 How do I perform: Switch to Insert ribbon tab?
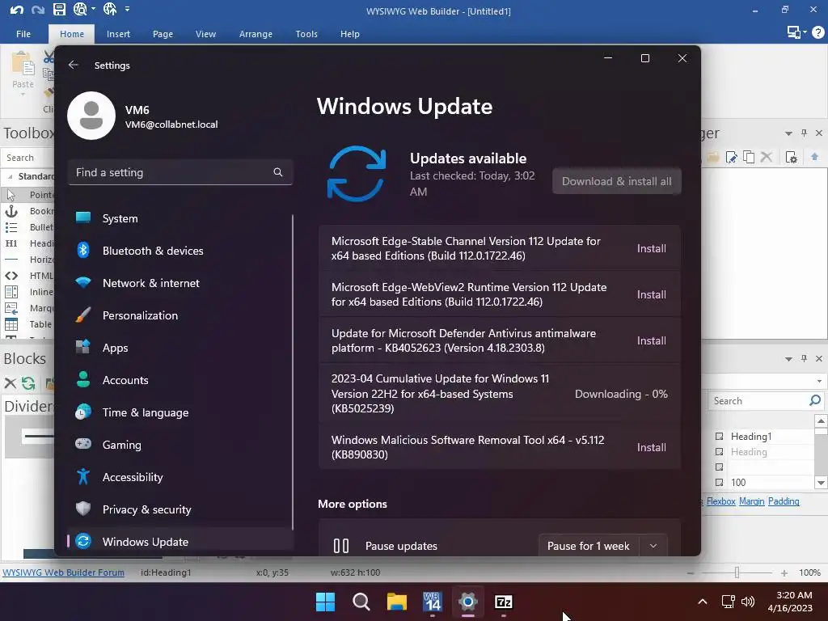[118, 34]
